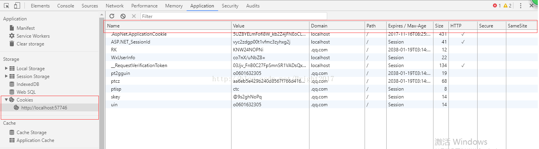Click Clear storage in the sidebar
This screenshot has height=149, width=539.
(30, 44)
